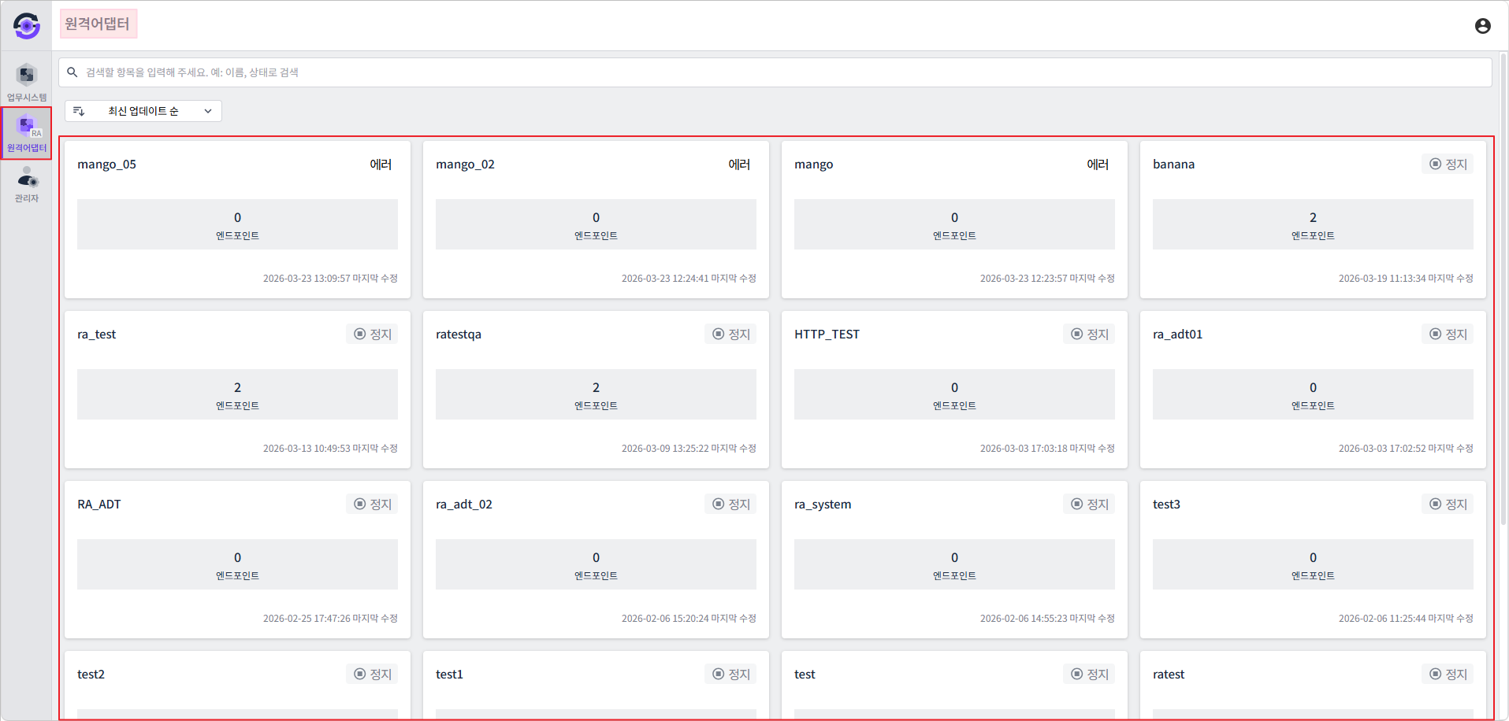The height and width of the screenshot is (721, 1509).
Task: Click the endpoint count box on ra_system
Action: (x=954, y=564)
